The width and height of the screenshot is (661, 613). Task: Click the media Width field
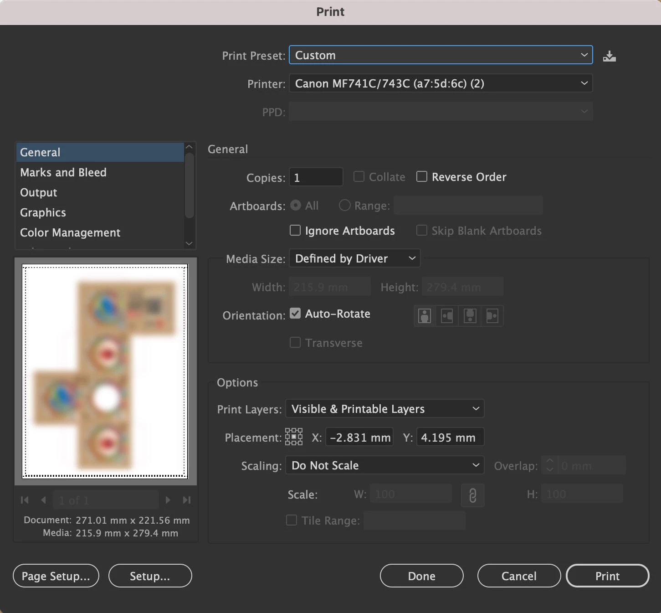(x=330, y=287)
